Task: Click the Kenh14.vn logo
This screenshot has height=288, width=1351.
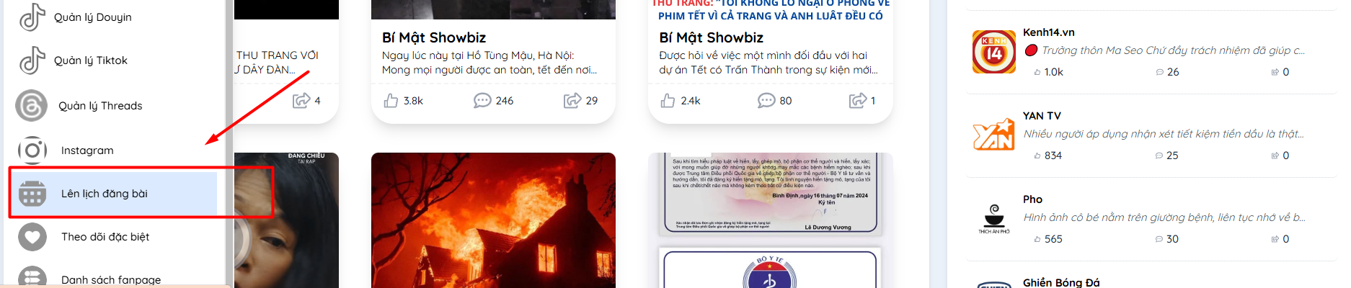Action: click(994, 52)
